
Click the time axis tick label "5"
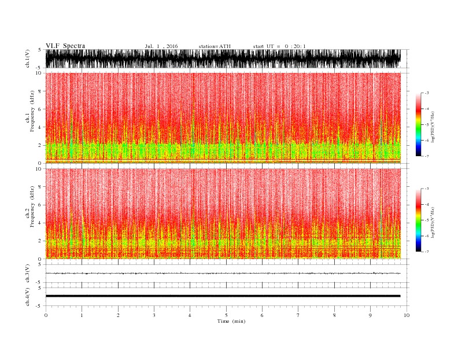coord(226,315)
